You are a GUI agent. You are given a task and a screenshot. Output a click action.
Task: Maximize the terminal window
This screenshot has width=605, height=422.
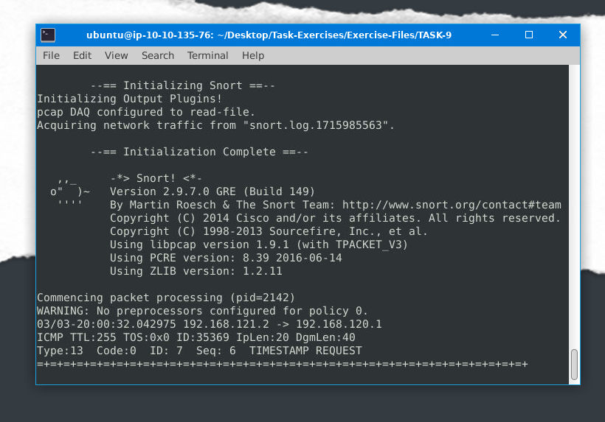coord(529,35)
